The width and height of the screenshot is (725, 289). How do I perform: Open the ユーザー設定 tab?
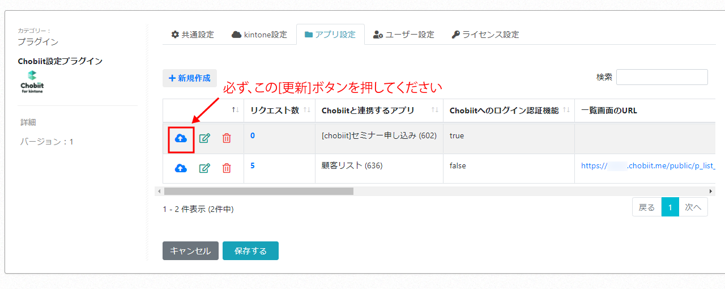(x=404, y=35)
